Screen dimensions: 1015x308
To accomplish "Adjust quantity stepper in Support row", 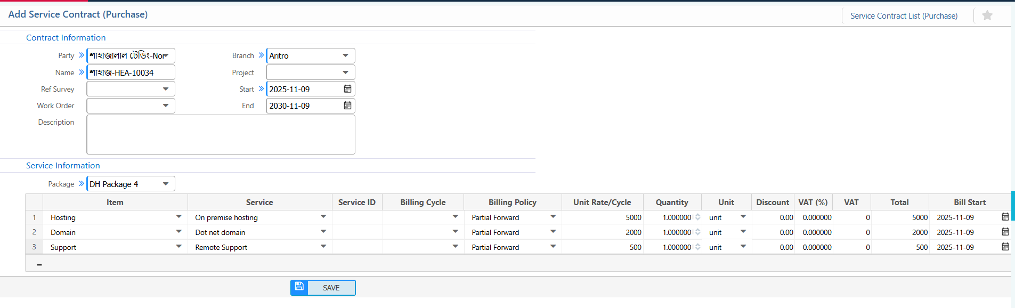I will point(697,247).
